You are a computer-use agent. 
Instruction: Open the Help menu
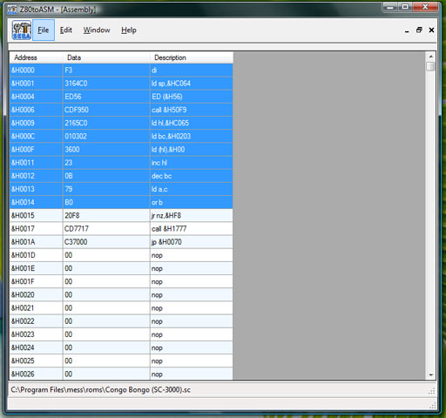point(129,30)
